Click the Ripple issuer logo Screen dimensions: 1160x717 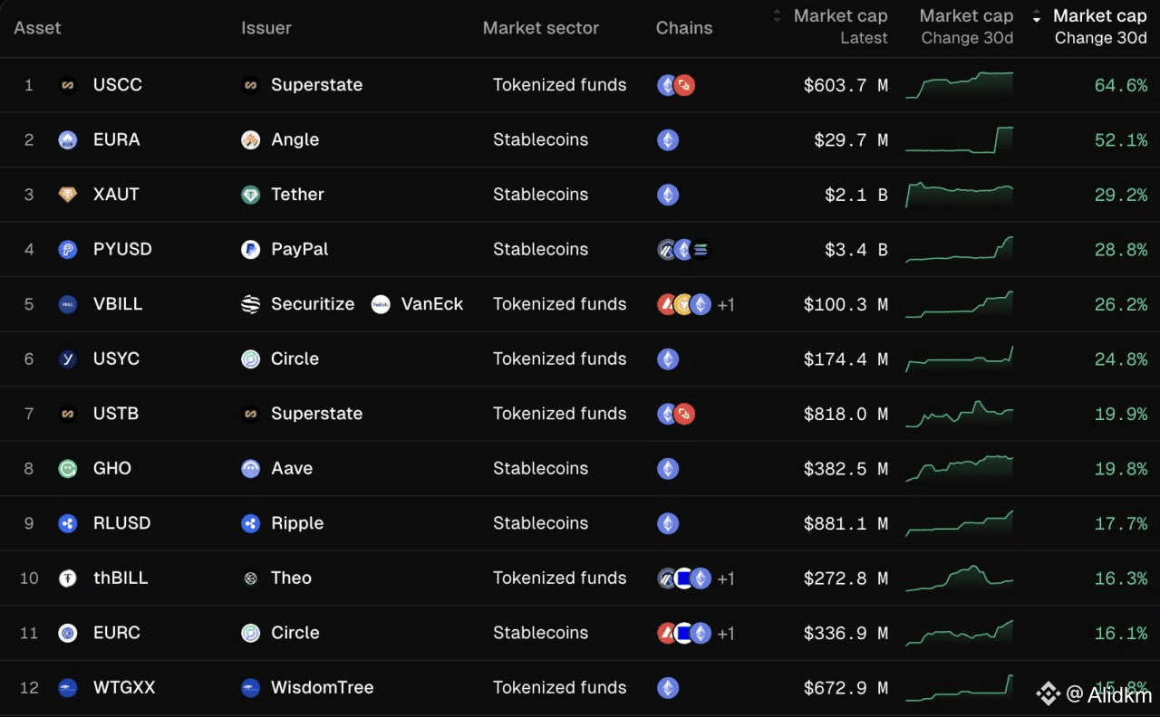(251, 523)
